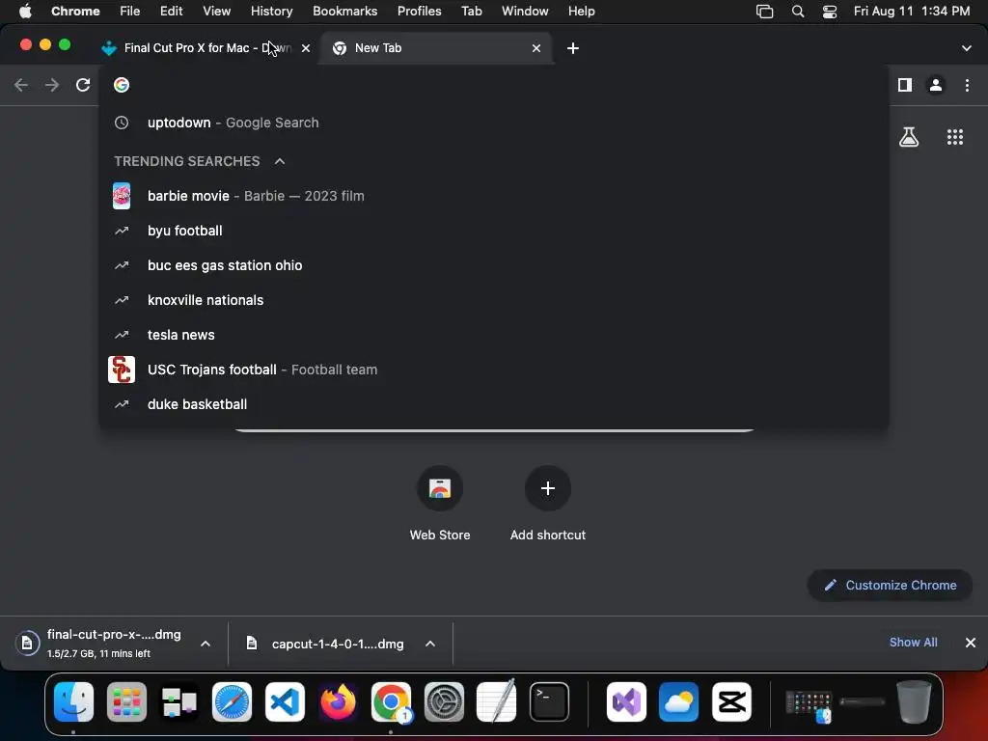Open TextEdit from the dock

pyautogui.click(x=497, y=702)
